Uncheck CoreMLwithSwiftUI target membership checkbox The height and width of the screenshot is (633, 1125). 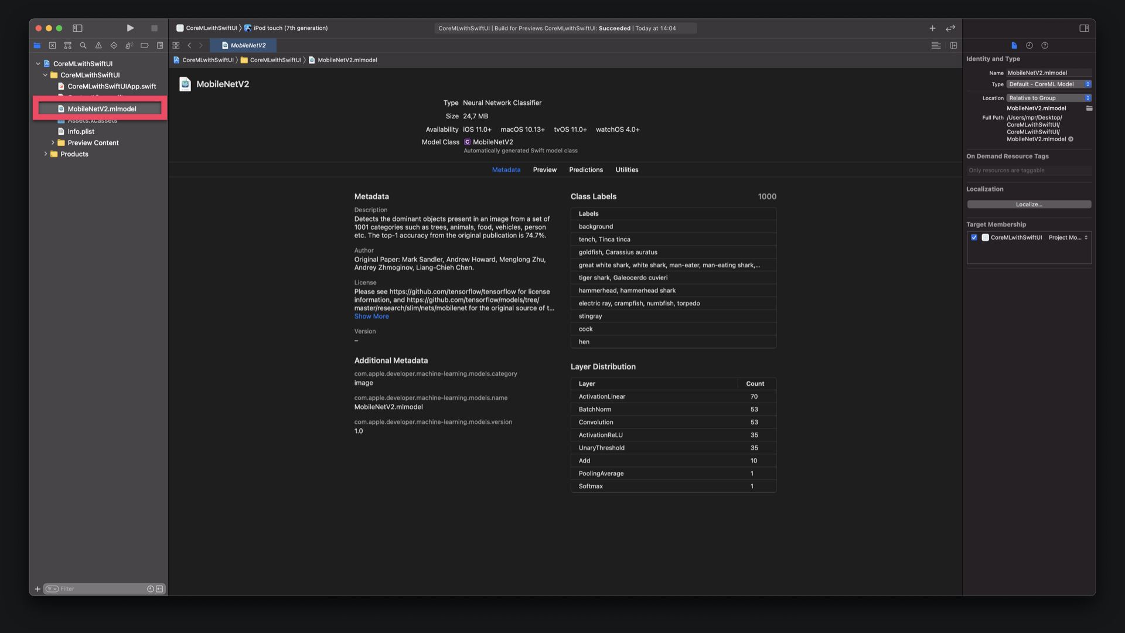[974, 237]
